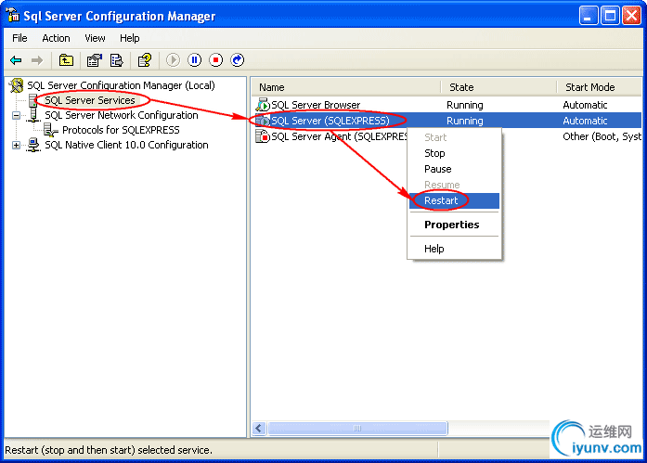647x463 pixels.
Task: Click the Forward arrow toolbar icon
Action: click(37, 60)
